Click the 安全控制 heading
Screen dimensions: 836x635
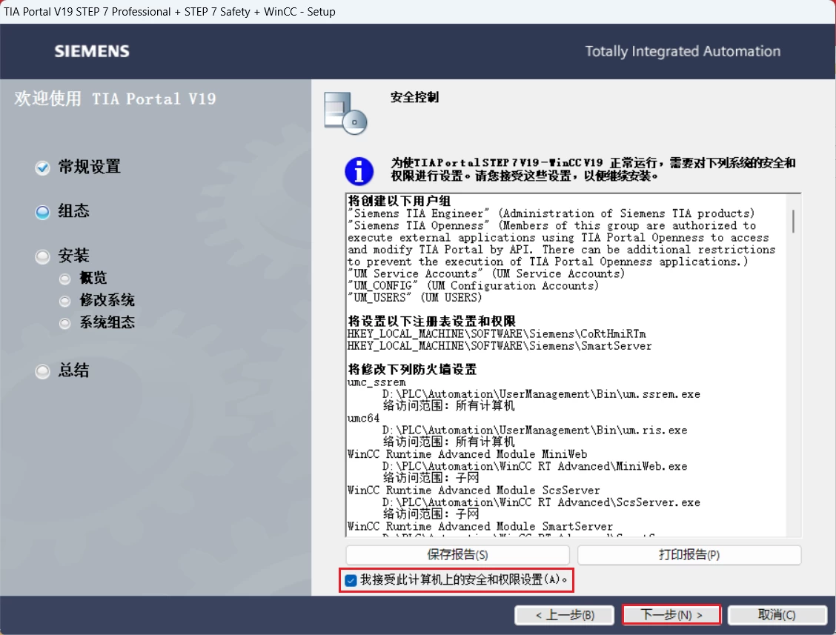click(x=415, y=97)
